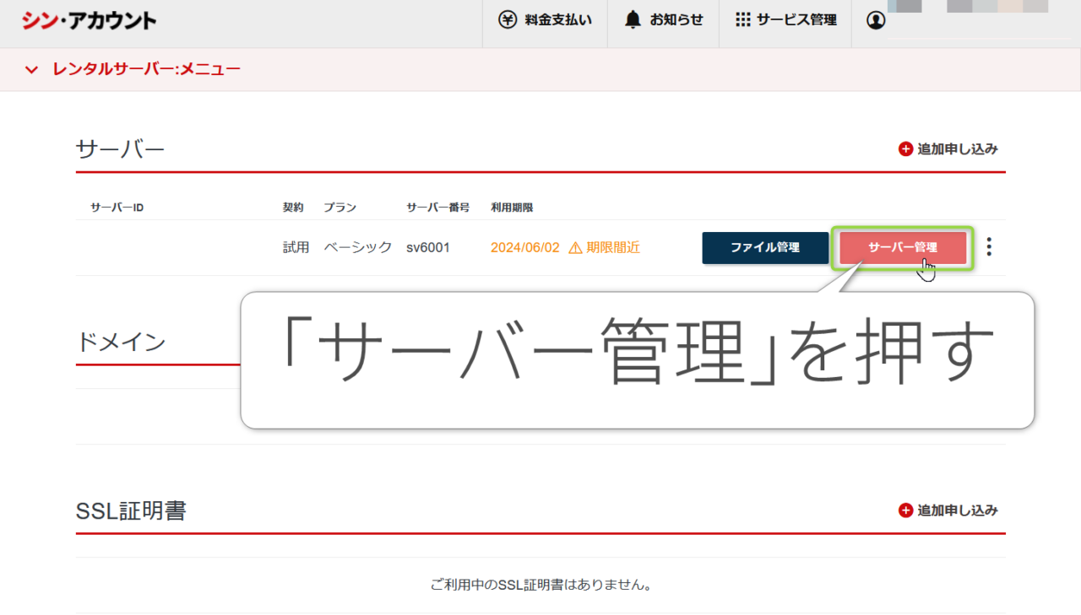Click the user account avatar icon
This screenshot has height=615, width=1081.
coord(877,20)
